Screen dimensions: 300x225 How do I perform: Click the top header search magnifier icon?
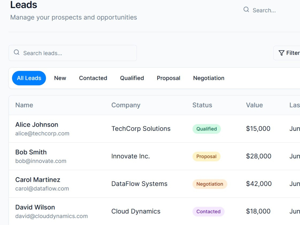coord(246,10)
